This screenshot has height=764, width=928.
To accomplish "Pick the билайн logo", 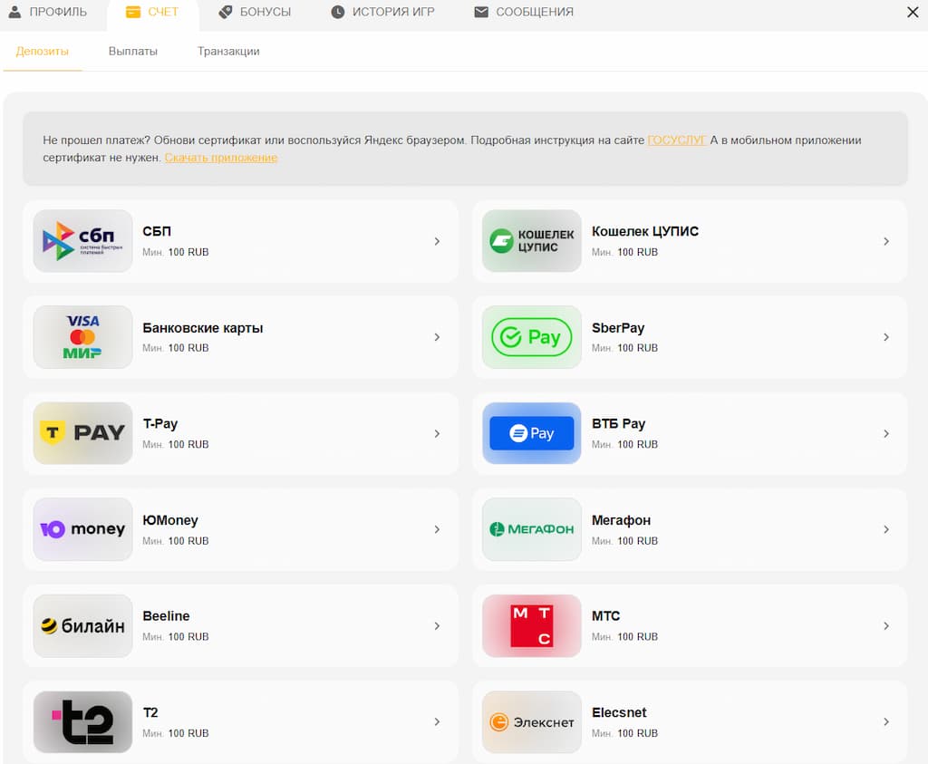I will pyautogui.click(x=82, y=625).
